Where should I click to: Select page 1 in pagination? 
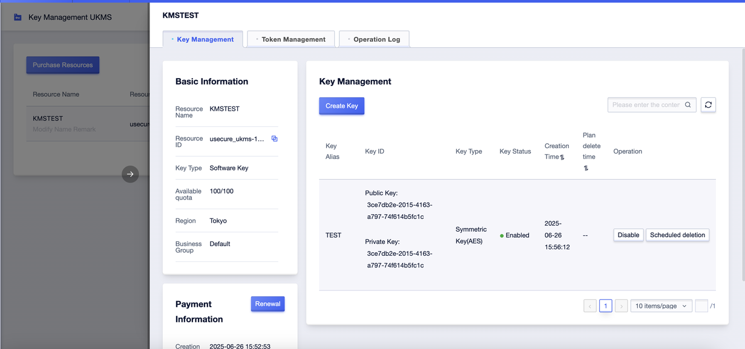605,306
